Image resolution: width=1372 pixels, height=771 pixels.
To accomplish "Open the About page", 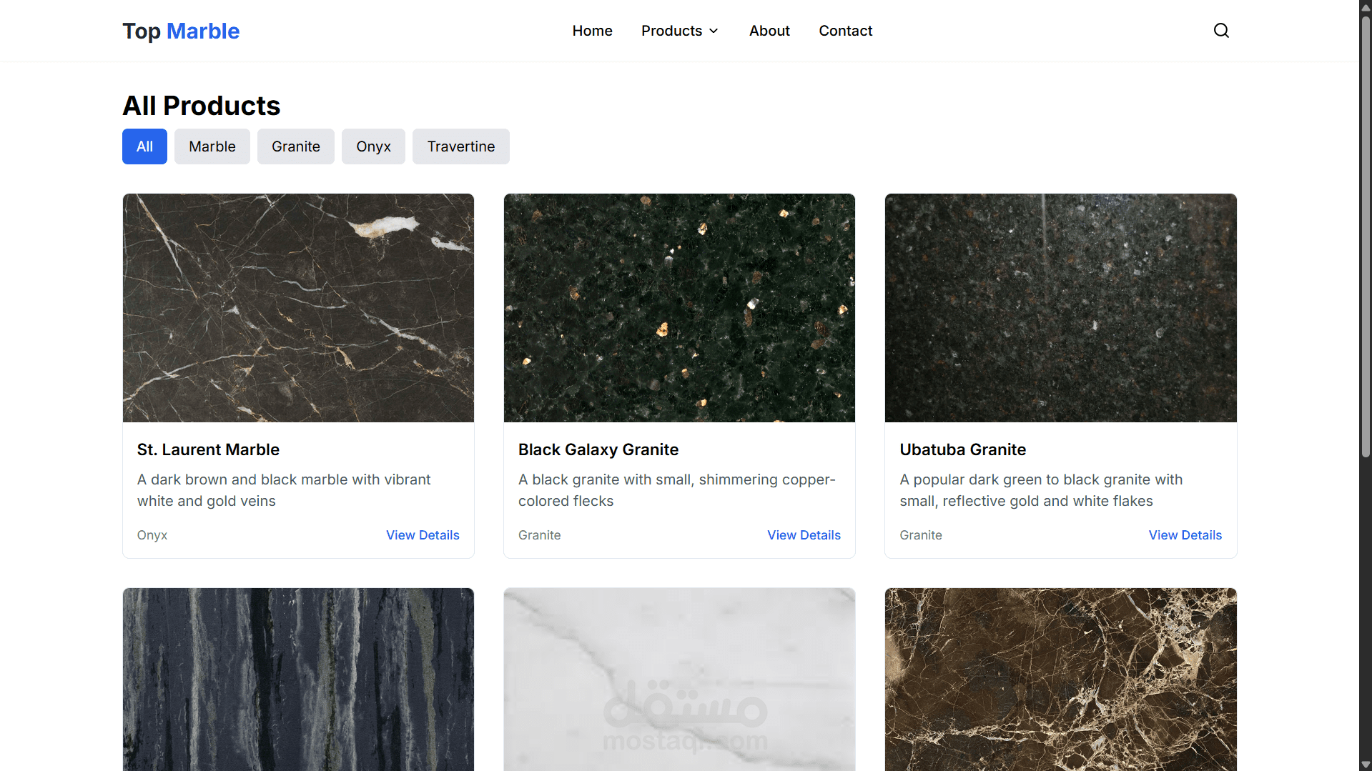I will point(769,31).
